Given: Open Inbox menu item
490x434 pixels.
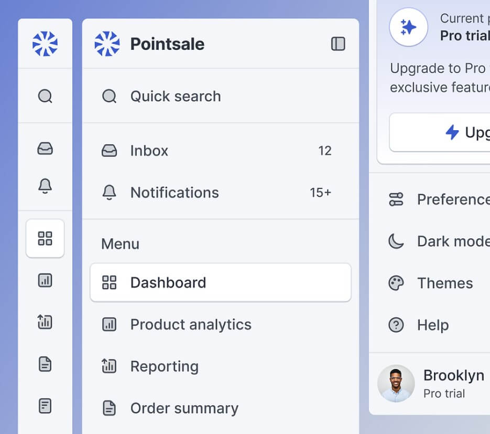Looking at the screenshot, I should pyautogui.click(x=221, y=151).
